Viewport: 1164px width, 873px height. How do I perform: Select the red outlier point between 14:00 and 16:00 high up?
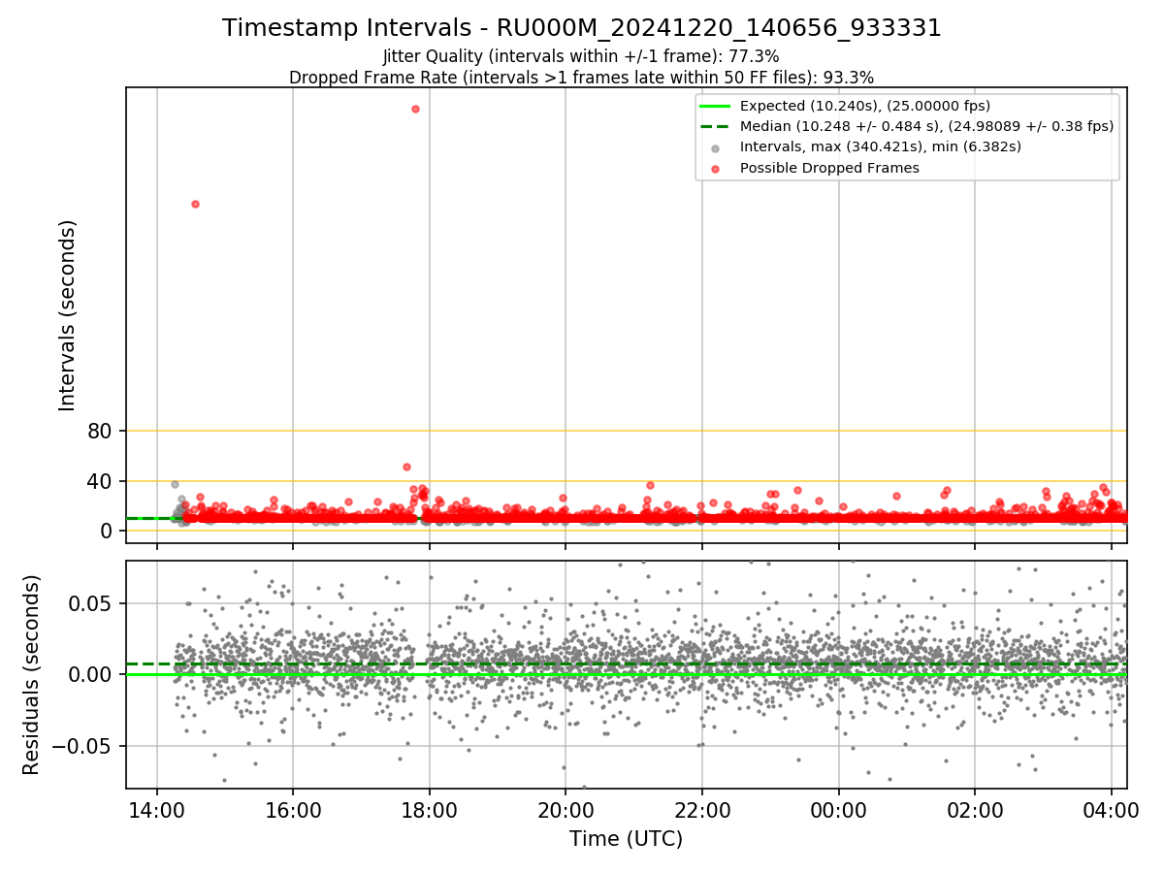[x=195, y=204]
